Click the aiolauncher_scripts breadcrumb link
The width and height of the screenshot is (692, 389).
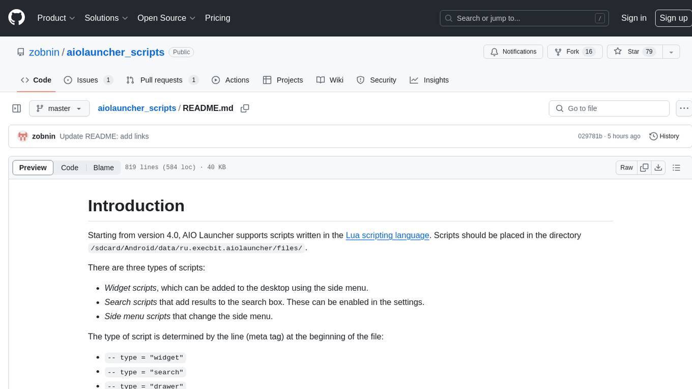(137, 108)
